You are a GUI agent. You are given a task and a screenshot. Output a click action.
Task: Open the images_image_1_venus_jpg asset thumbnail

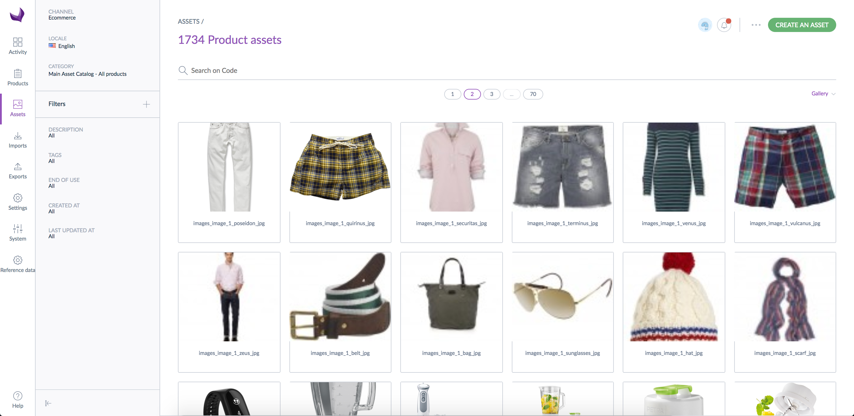674,167
